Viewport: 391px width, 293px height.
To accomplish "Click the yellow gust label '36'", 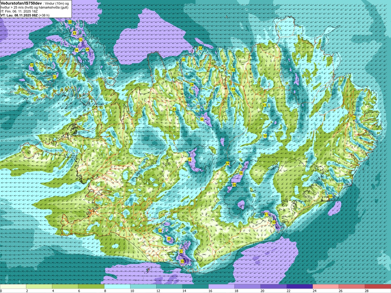I will [77, 50].
